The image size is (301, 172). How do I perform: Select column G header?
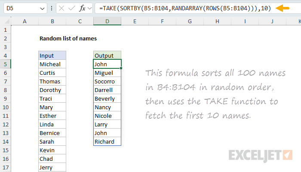click(190, 21)
